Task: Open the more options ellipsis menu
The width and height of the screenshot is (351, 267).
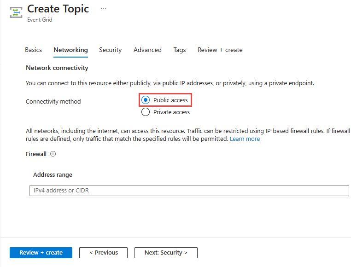Action: click(x=103, y=9)
